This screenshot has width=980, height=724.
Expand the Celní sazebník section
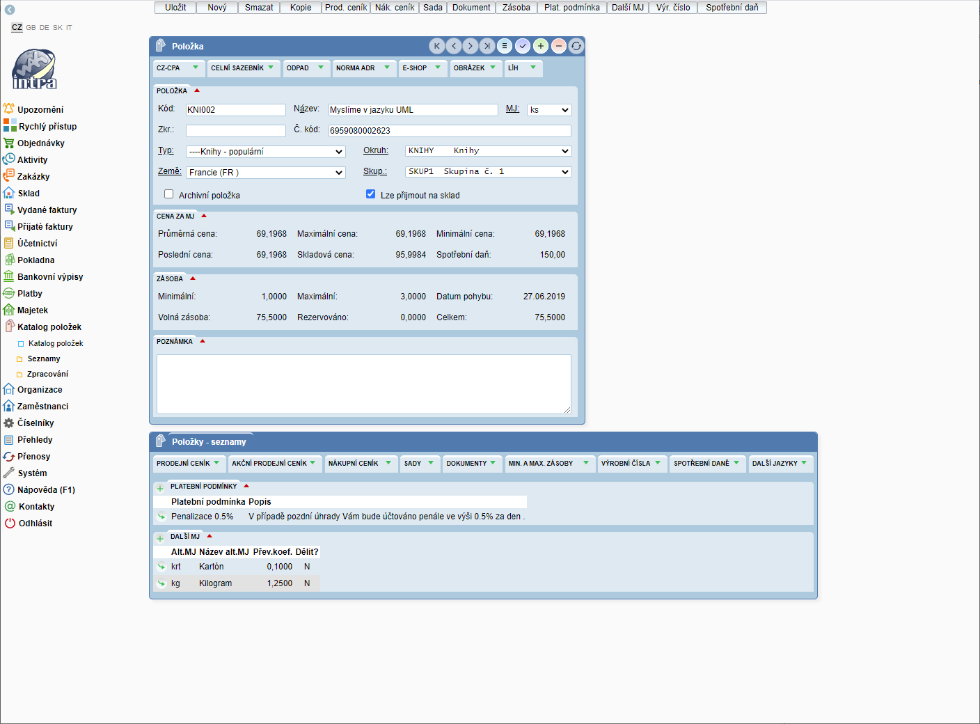[x=242, y=68]
